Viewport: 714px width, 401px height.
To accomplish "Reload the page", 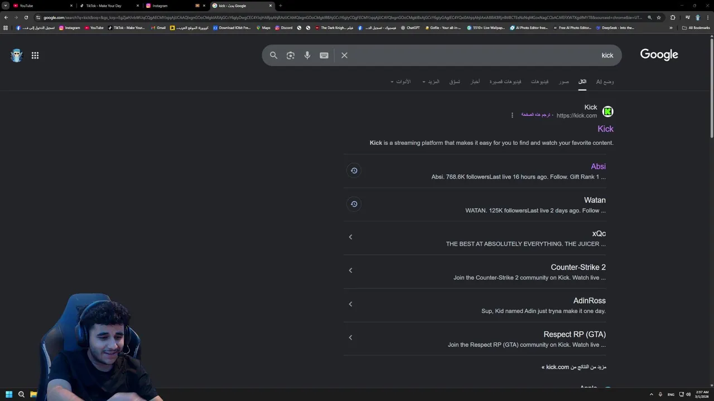I will [x=26, y=17].
